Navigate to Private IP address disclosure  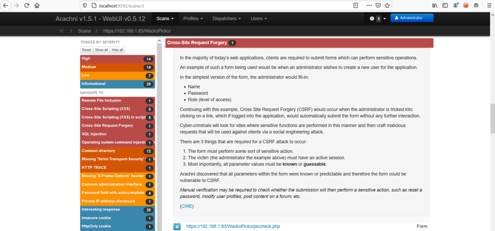click(x=118, y=201)
